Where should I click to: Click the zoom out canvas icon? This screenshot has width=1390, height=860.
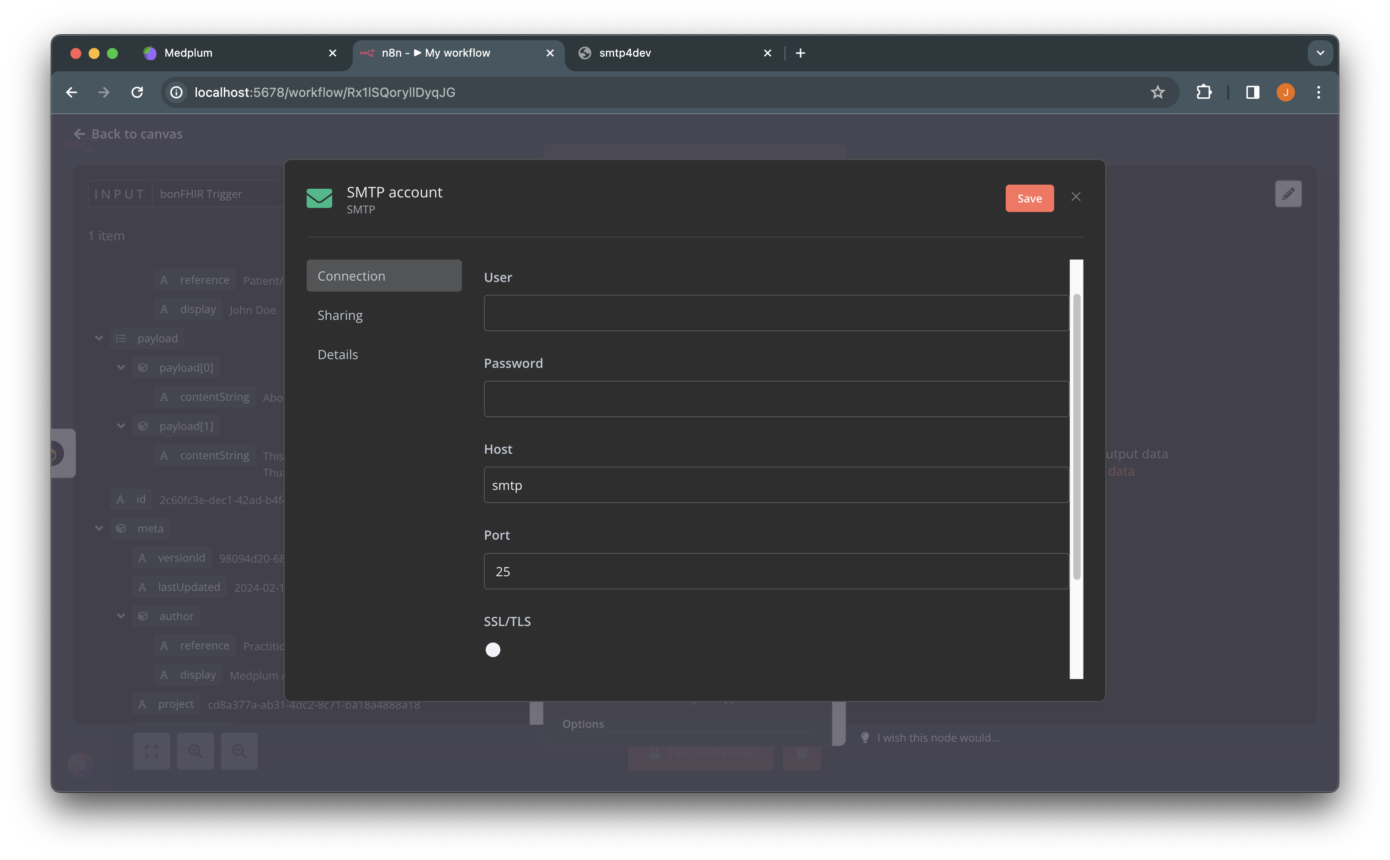point(239,751)
